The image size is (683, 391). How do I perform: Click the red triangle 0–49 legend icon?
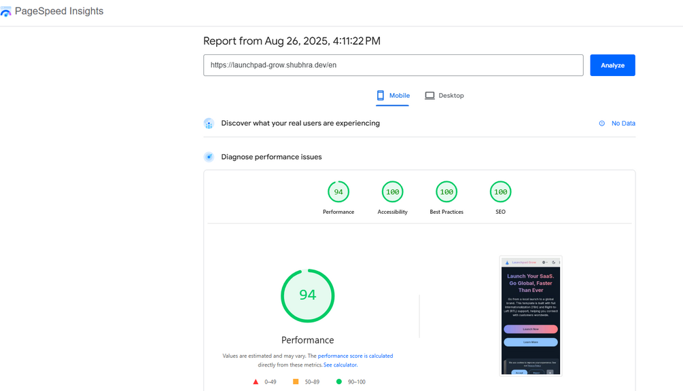(256, 382)
